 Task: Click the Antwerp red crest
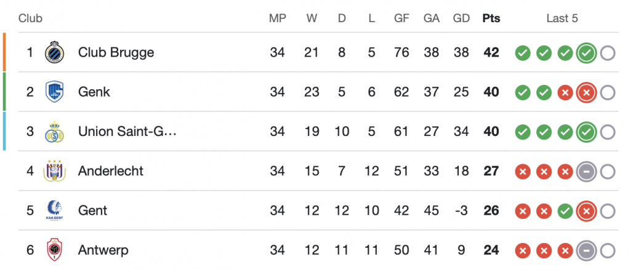(54, 250)
